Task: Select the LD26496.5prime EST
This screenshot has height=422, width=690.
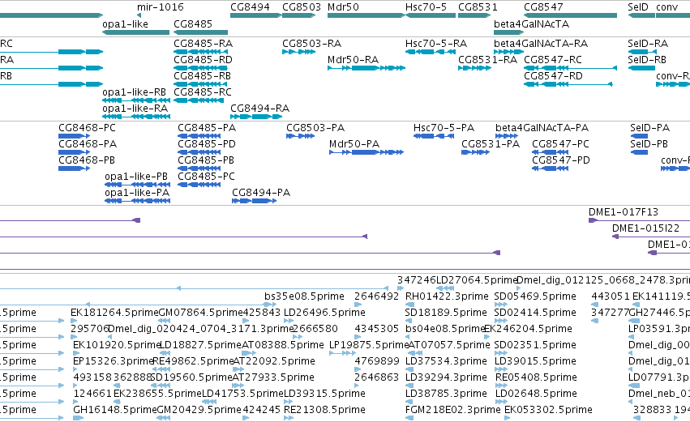Action: click(x=324, y=313)
